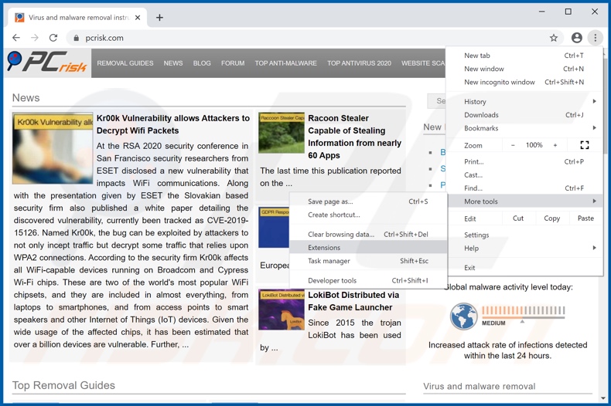Click the browser back arrow

(16, 38)
